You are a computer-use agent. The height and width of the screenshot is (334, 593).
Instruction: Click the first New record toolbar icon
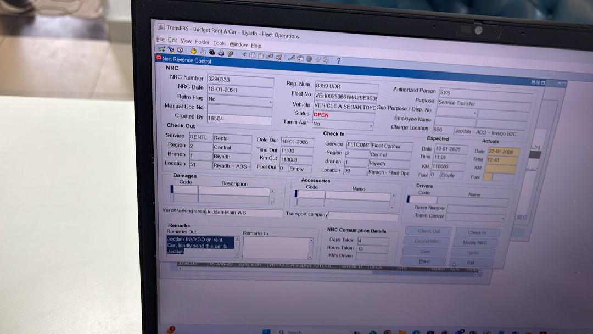(x=161, y=49)
